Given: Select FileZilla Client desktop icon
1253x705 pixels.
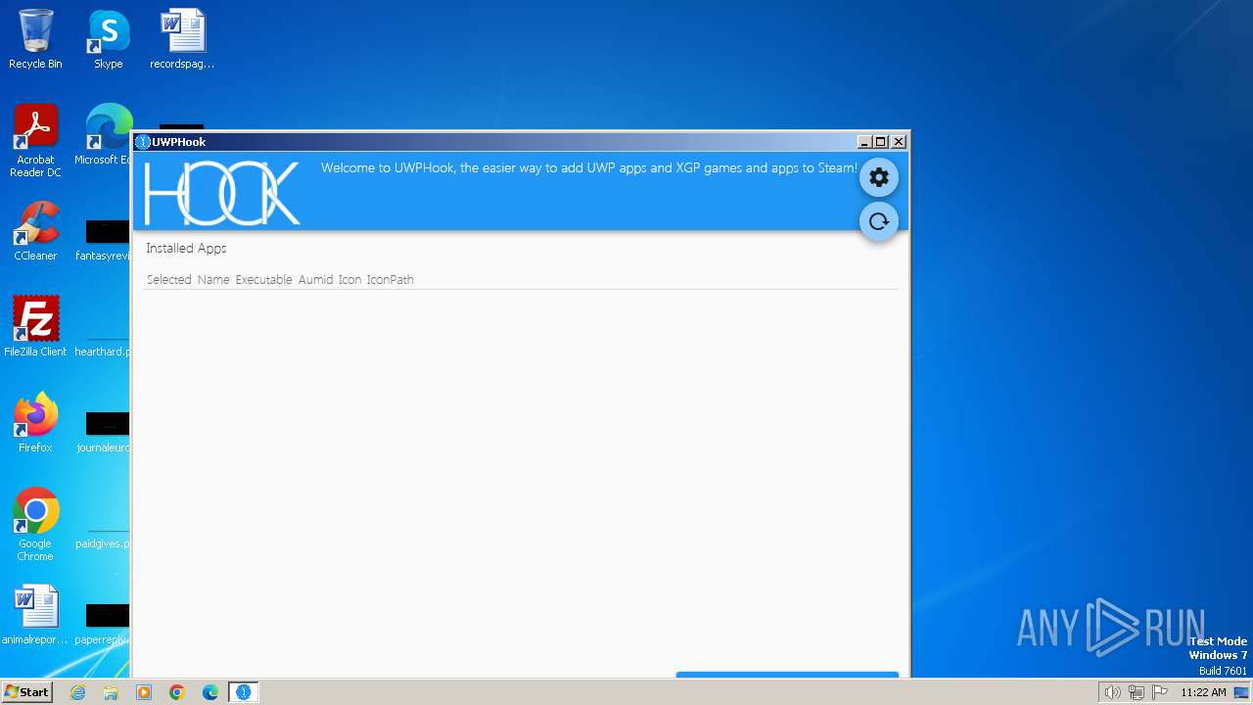Looking at the screenshot, I should pos(35,327).
